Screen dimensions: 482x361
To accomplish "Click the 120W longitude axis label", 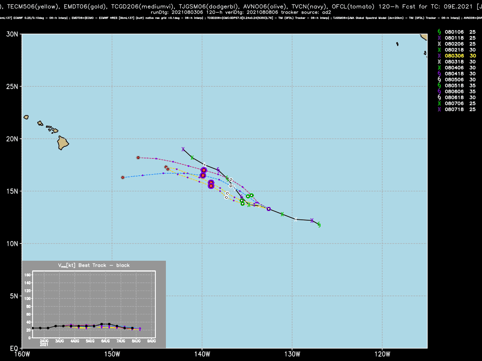I will [x=382, y=354].
